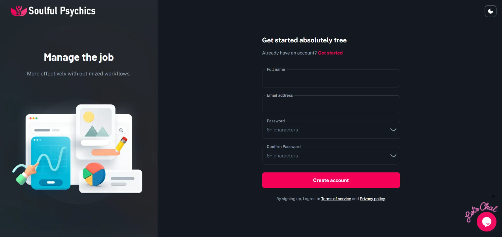Select the Confirm Password field
Screen dimensions: 502x237
(x=325, y=156)
